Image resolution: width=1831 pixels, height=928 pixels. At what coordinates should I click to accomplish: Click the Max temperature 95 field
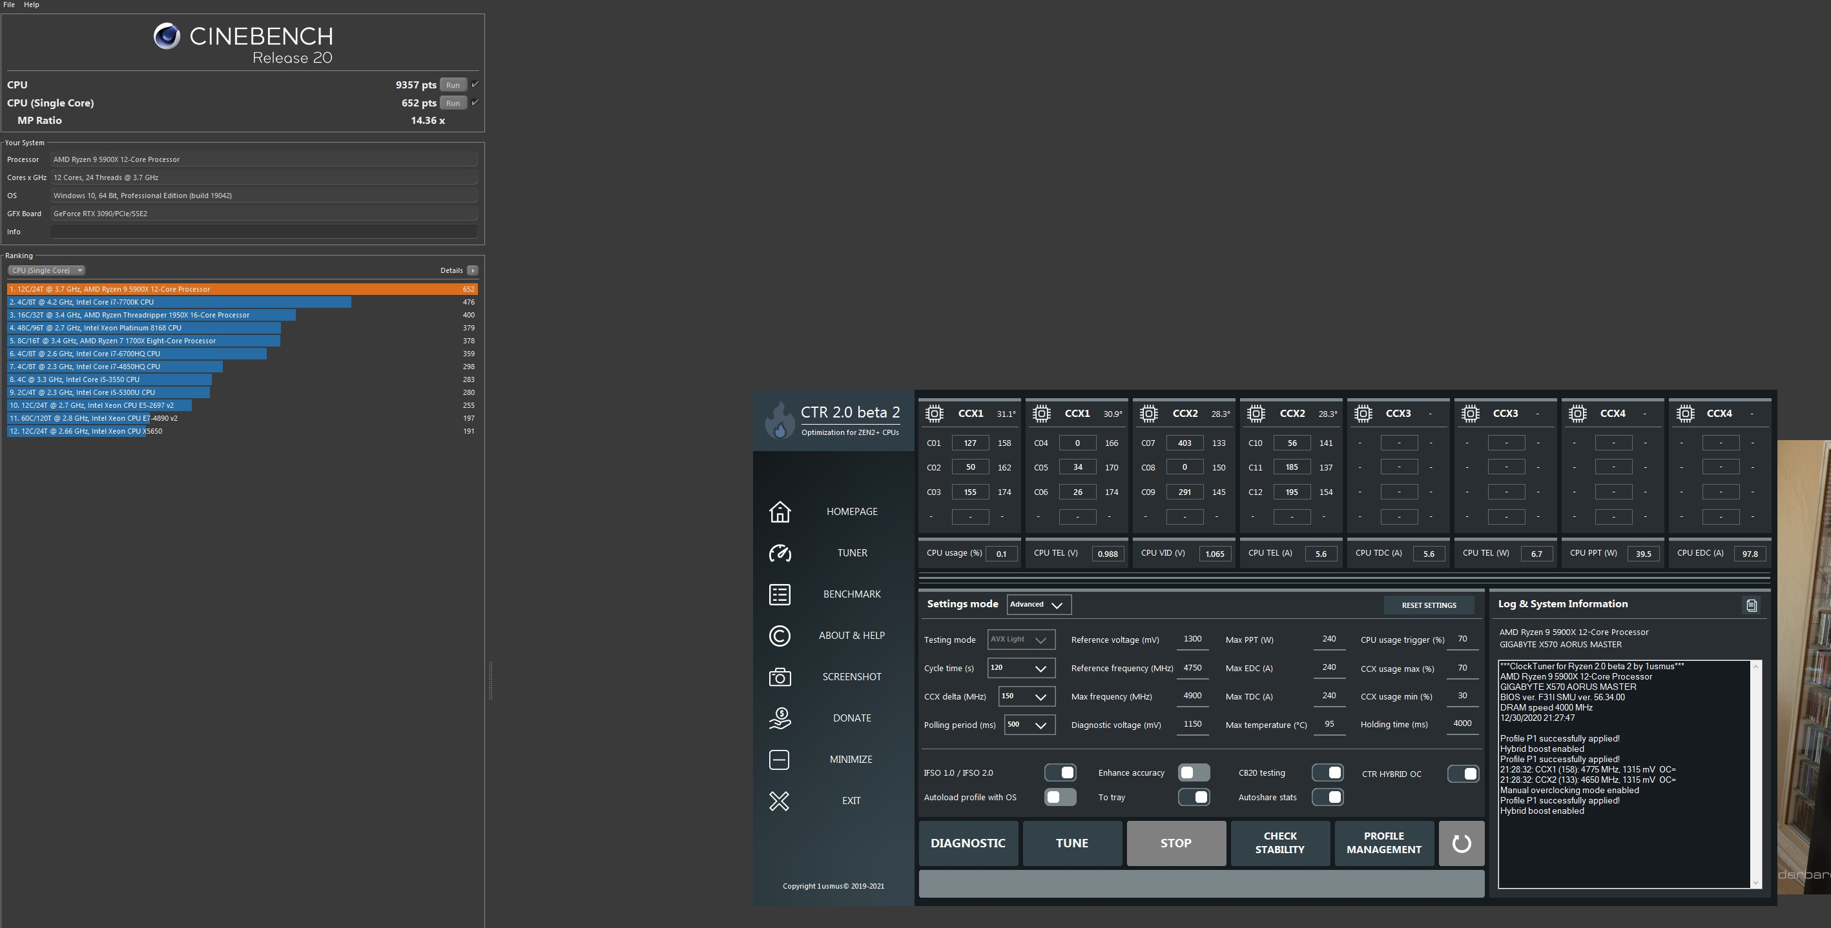pos(1329,724)
